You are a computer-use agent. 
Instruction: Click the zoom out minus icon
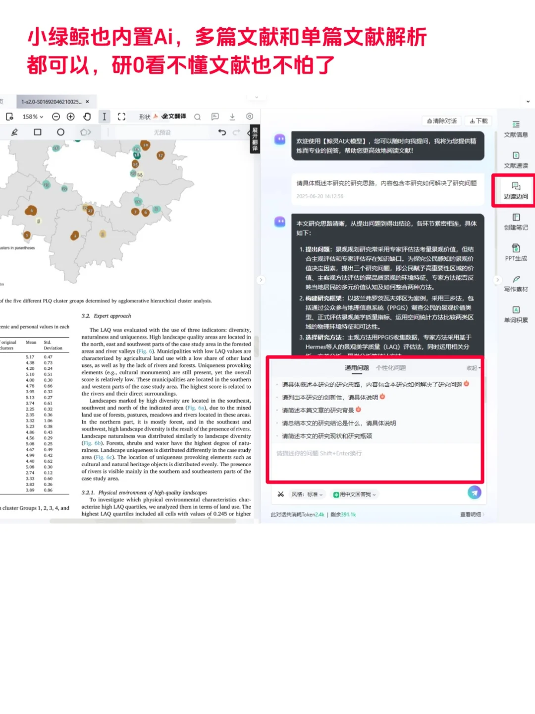click(56, 117)
